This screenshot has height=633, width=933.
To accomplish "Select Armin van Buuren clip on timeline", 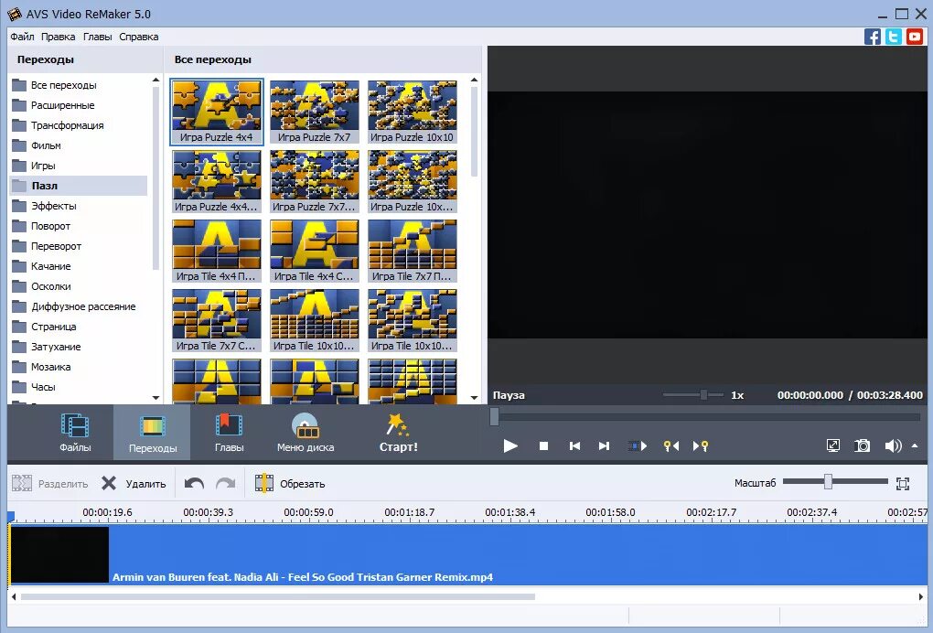I will (467, 554).
